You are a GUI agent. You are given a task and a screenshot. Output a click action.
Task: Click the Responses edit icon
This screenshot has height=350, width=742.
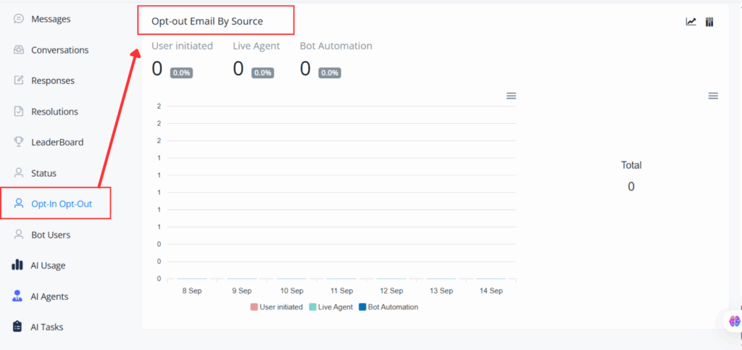[19, 80]
